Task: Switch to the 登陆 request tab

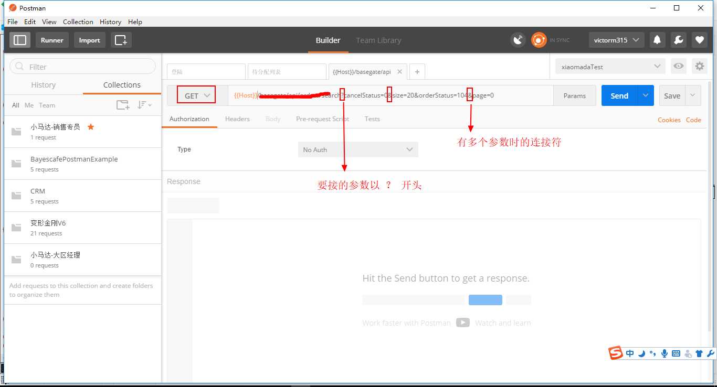Action: pyautogui.click(x=206, y=72)
